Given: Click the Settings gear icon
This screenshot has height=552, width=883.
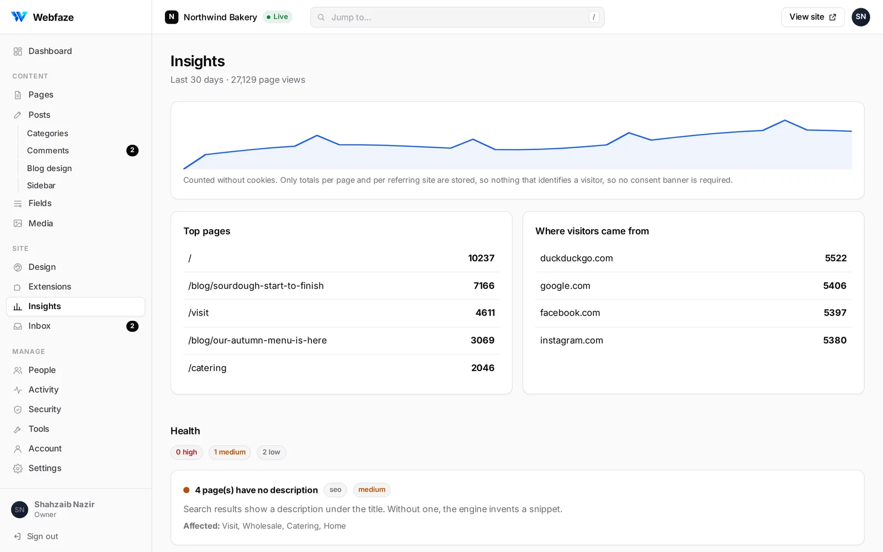Looking at the screenshot, I should pyautogui.click(x=18, y=469).
